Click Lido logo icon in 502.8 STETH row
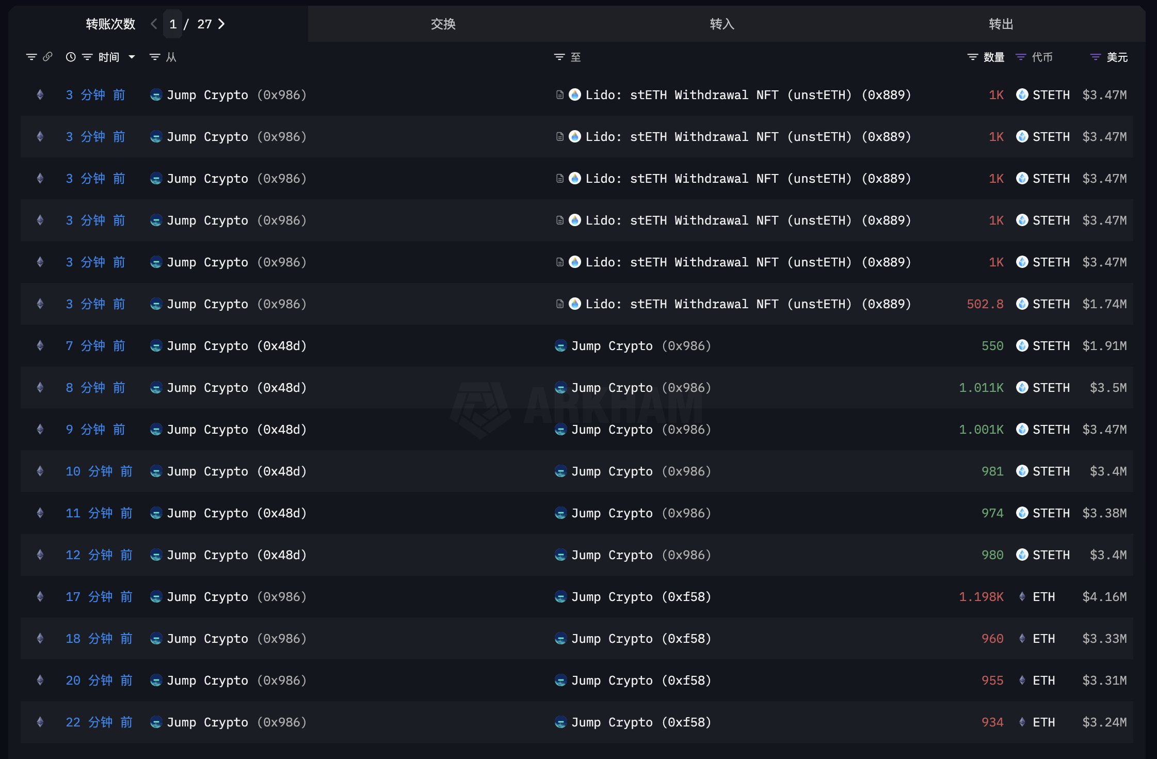This screenshot has width=1157, height=759. click(575, 304)
